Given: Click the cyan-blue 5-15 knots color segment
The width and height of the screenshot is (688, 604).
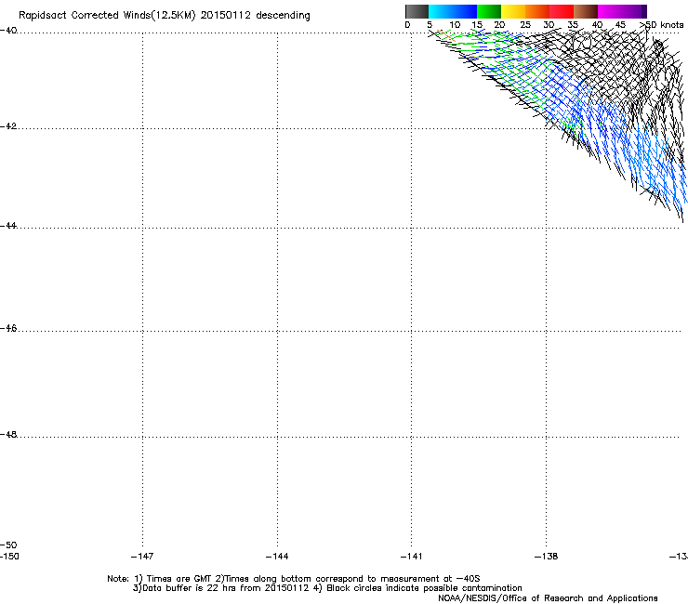Looking at the screenshot, I should click(x=453, y=11).
